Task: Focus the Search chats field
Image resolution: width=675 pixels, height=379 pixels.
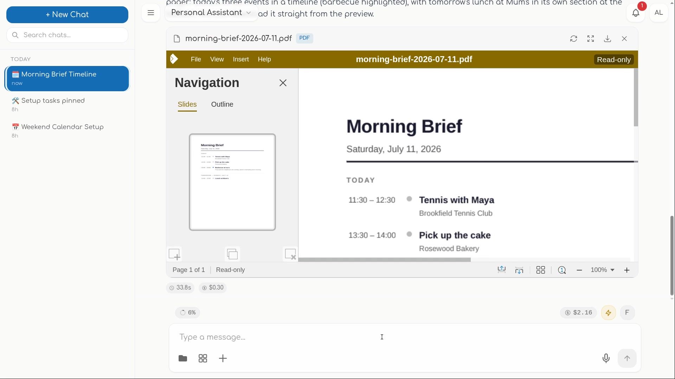Action: click(x=67, y=35)
